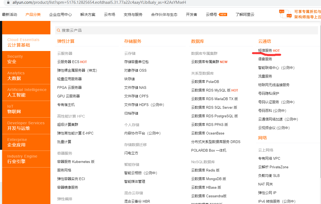321x204 pixels.
Task: Open 云数据库 RDS PostgreSQL 版 link
Action: pos(215,116)
